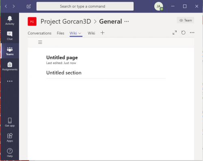
Task: Switch to the Files tab
Action: tap(60, 33)
